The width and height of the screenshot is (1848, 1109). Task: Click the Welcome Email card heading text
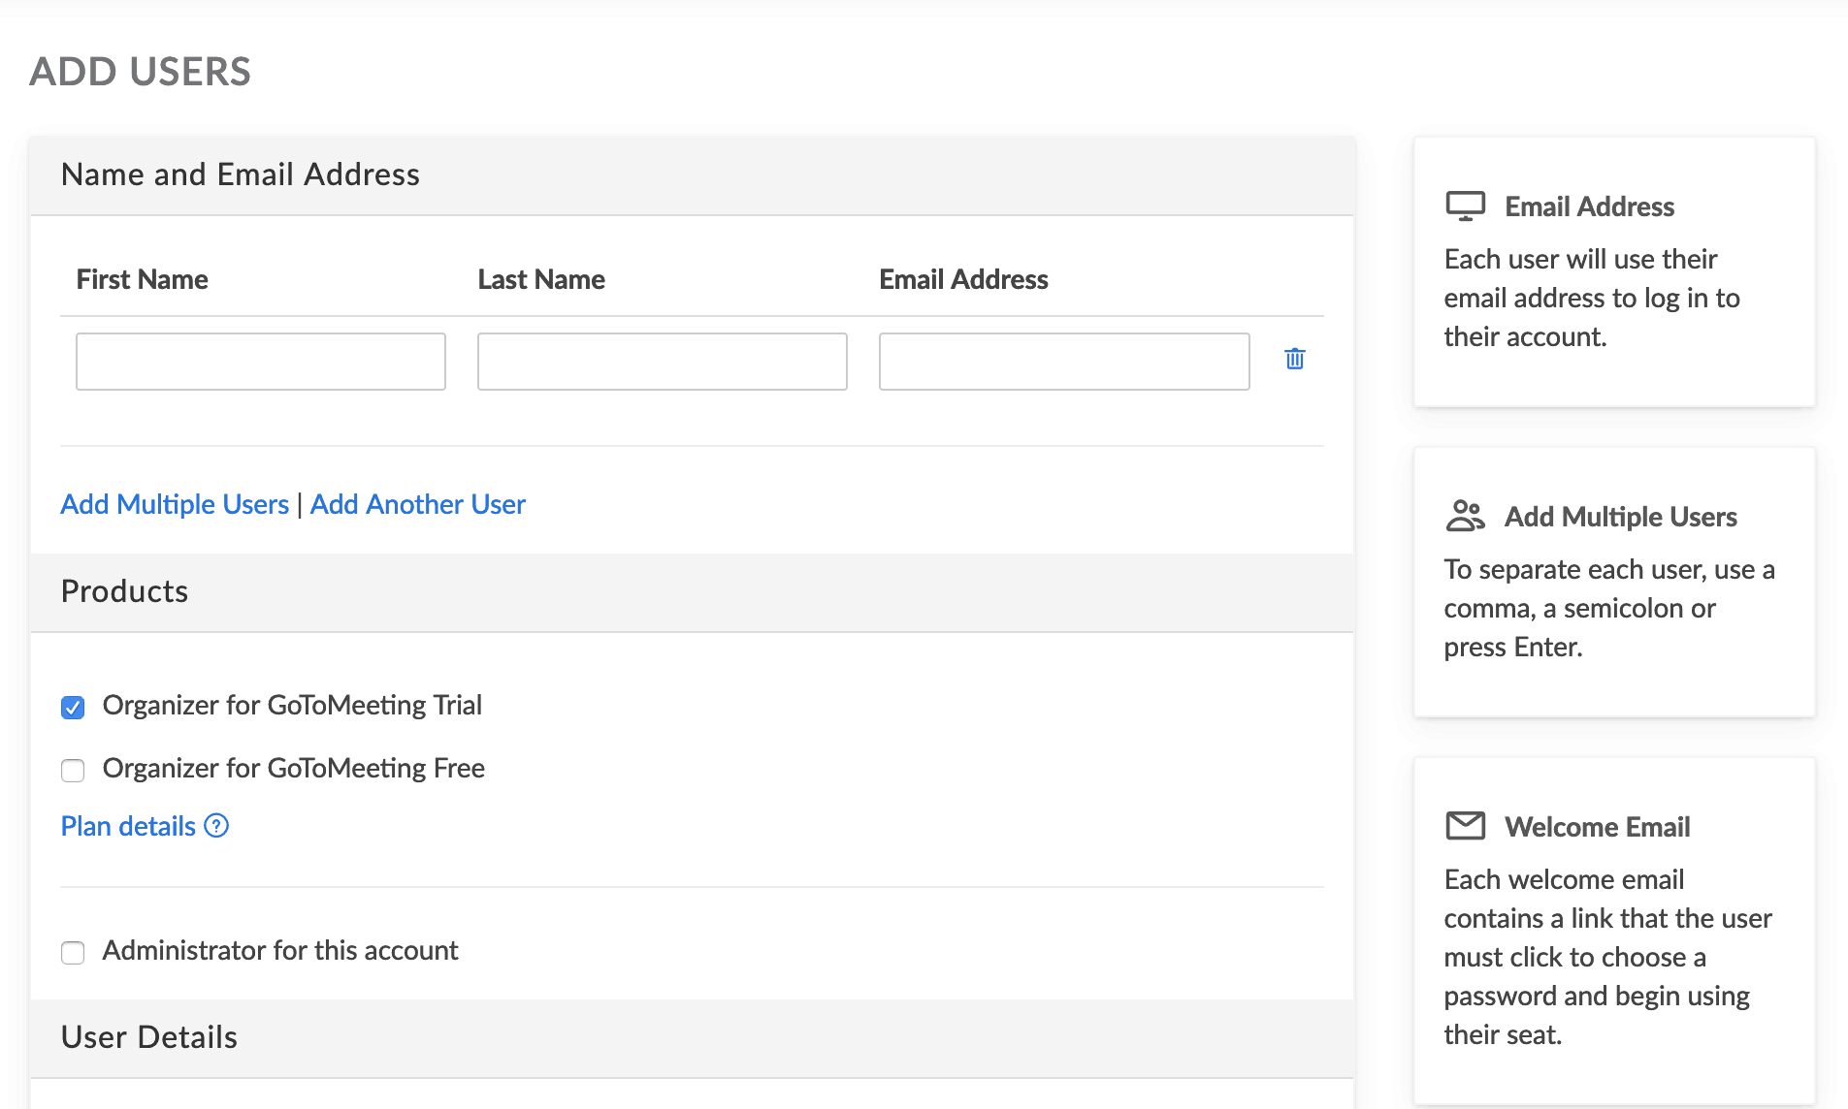tap(1597, 827)
